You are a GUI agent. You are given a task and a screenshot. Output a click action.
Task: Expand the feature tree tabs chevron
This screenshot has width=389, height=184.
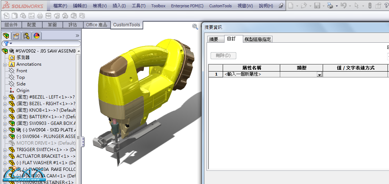point(77,36)
